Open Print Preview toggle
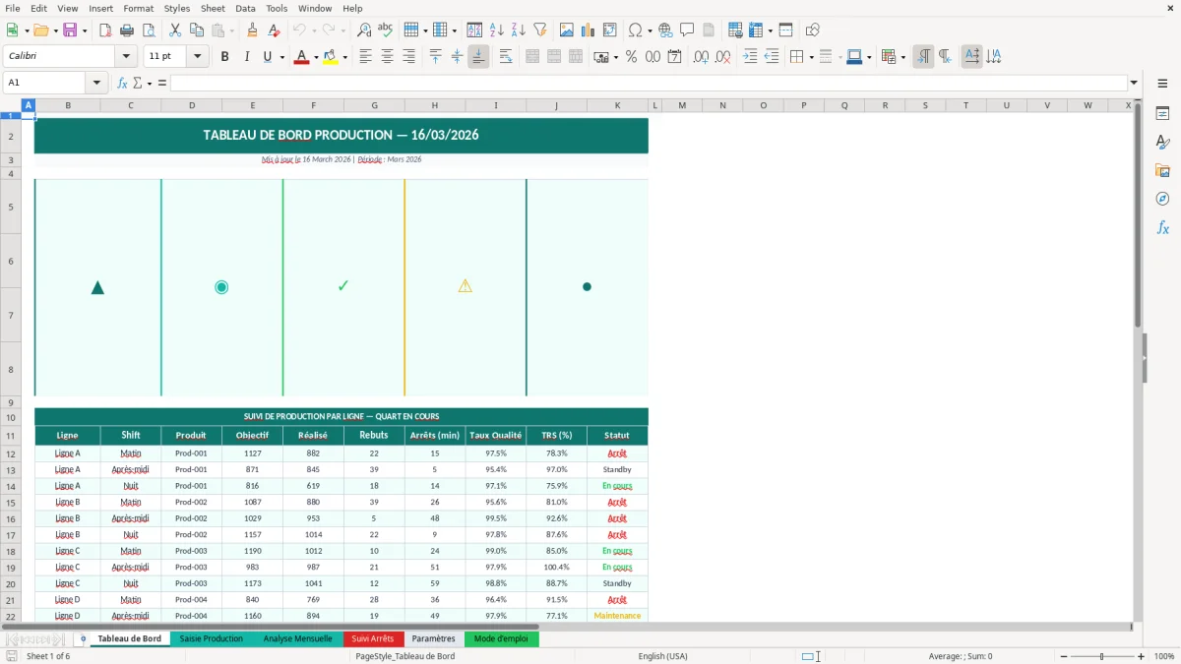This screenshot has width=1181, height=664. point(149,30)
